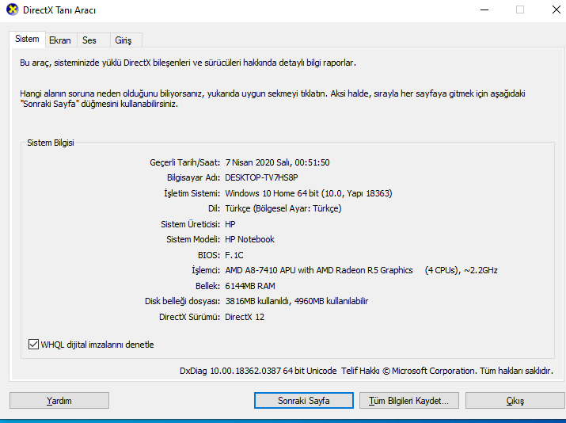Click the İşlemci label

click(x=206, y=270)
